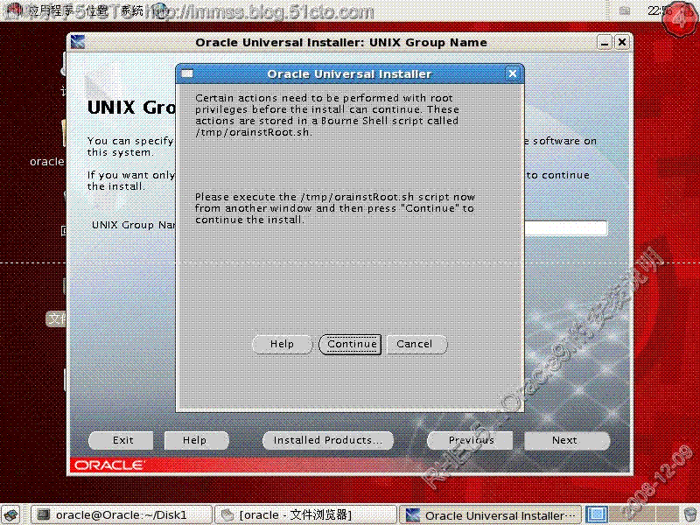Screen dimensions: 700x525
Task: Click Next in the installer window
Action: 566,441
